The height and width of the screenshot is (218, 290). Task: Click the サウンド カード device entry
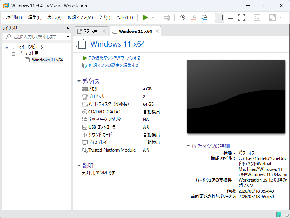[100, 134]
